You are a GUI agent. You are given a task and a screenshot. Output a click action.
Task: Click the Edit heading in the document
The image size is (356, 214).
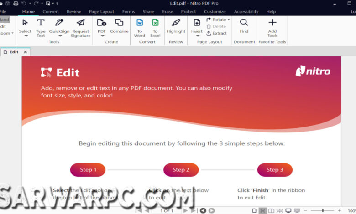pos(68,73)
